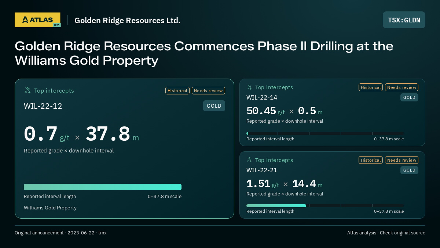Viewport: 440px width, 248px height.
Task: Click the hole ID WIL-22-14
Action: pyautogui.click(x=262, y=97)
